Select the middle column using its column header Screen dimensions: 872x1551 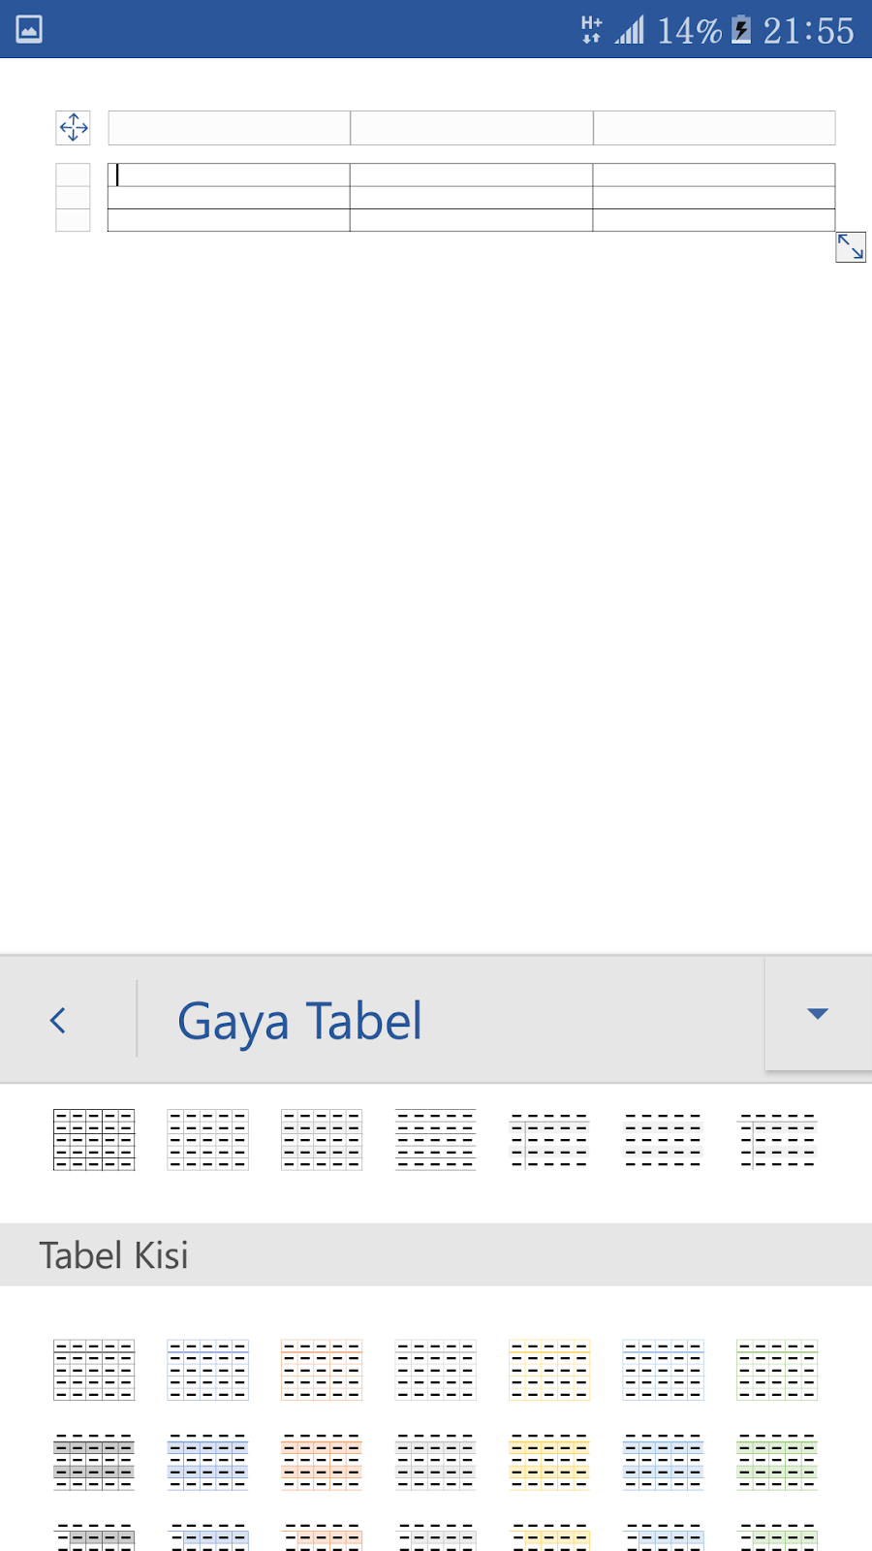[x=472, y=128]
